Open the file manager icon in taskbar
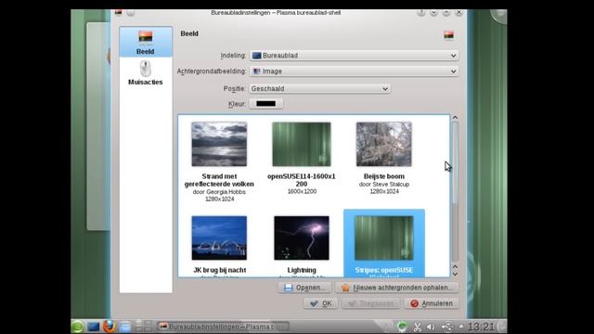 [124, 327]
